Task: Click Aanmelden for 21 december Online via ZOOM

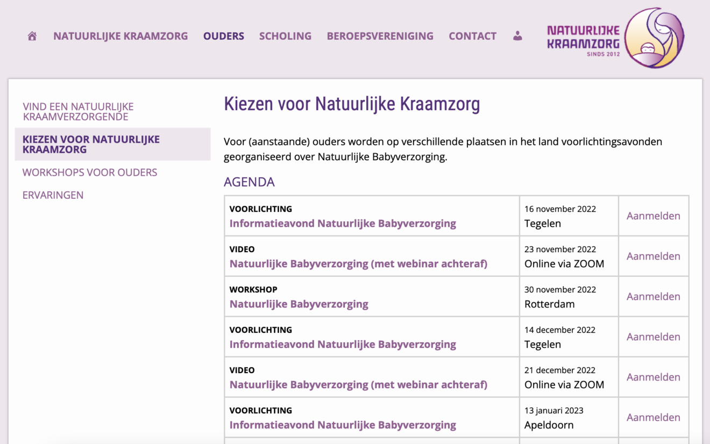Action: pyautogui.click(x=654, y=377)
